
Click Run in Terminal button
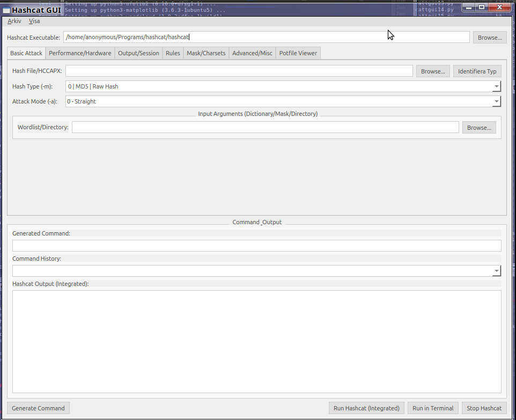pos(433,408)
